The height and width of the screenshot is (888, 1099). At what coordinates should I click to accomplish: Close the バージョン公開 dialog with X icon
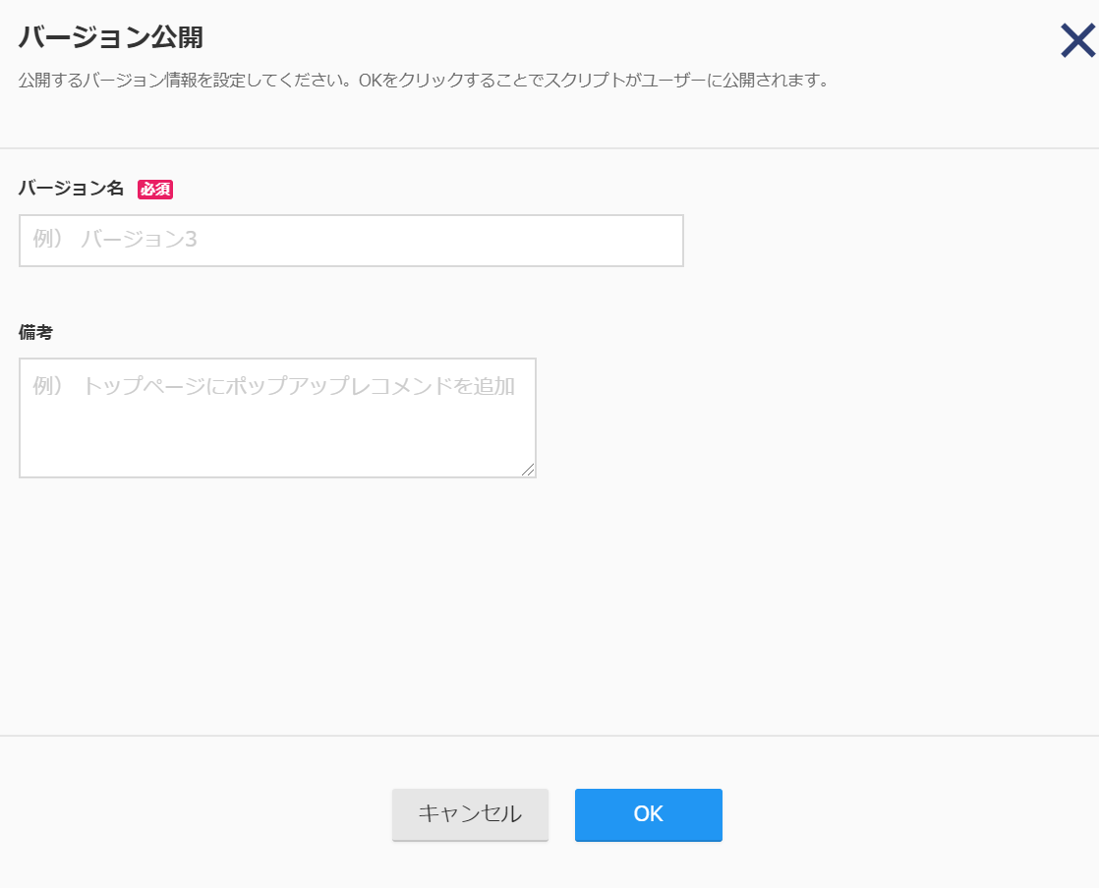point(1077,40)
